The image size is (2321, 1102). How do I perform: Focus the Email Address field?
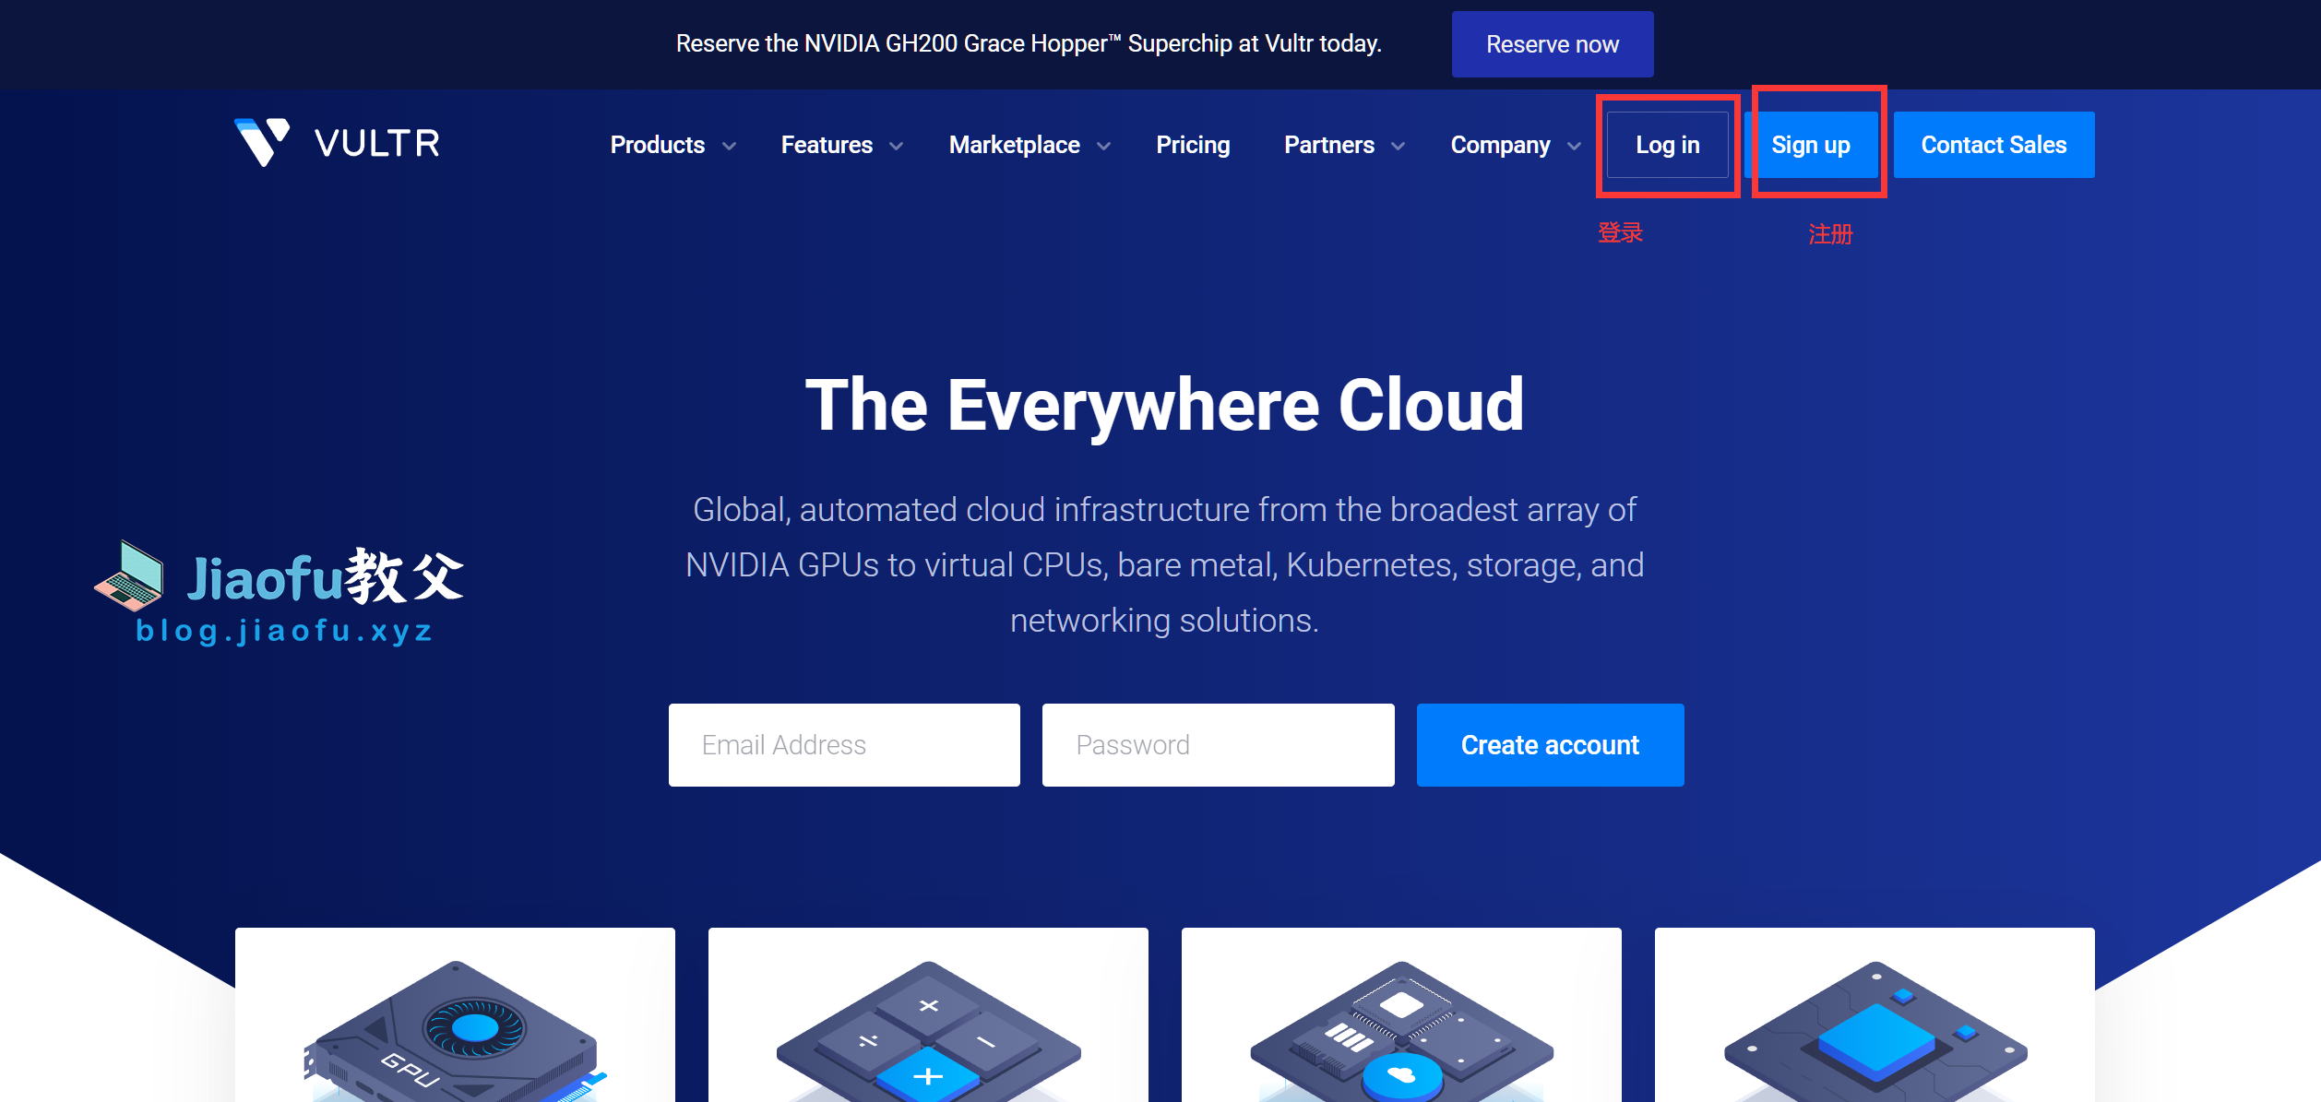844,745
